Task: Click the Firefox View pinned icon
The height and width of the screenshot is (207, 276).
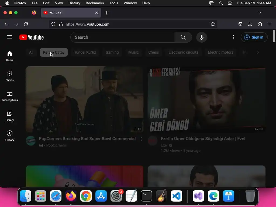Action: (34, 13)
